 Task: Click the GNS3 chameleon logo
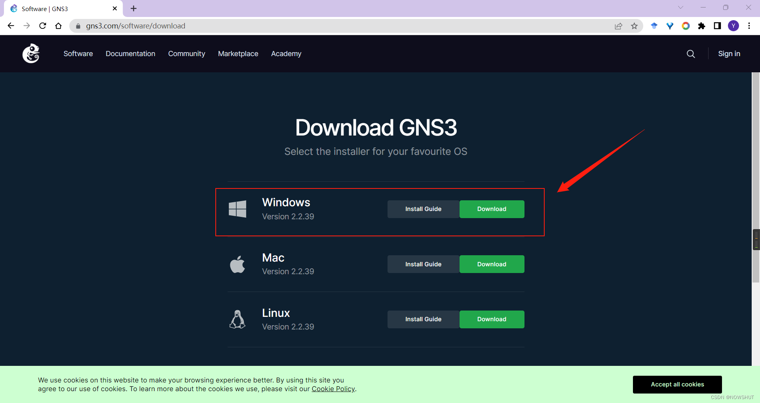click(31, 53)
